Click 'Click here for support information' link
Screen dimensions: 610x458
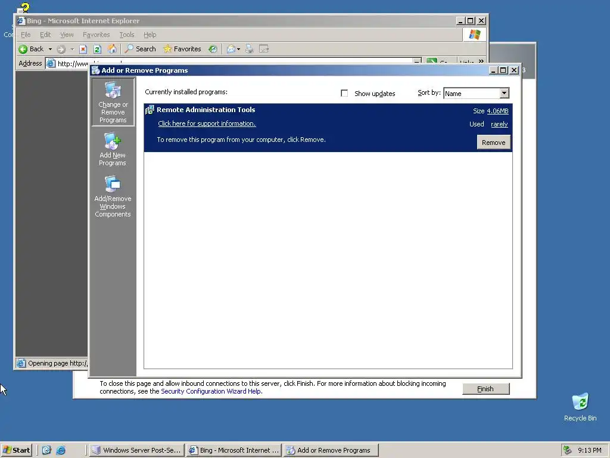coord(207,123)
